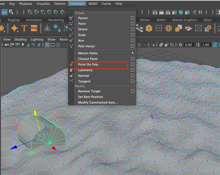Screen dimensions: 220x175
Task: Open the Constrain menu
Action: (77, 4)
